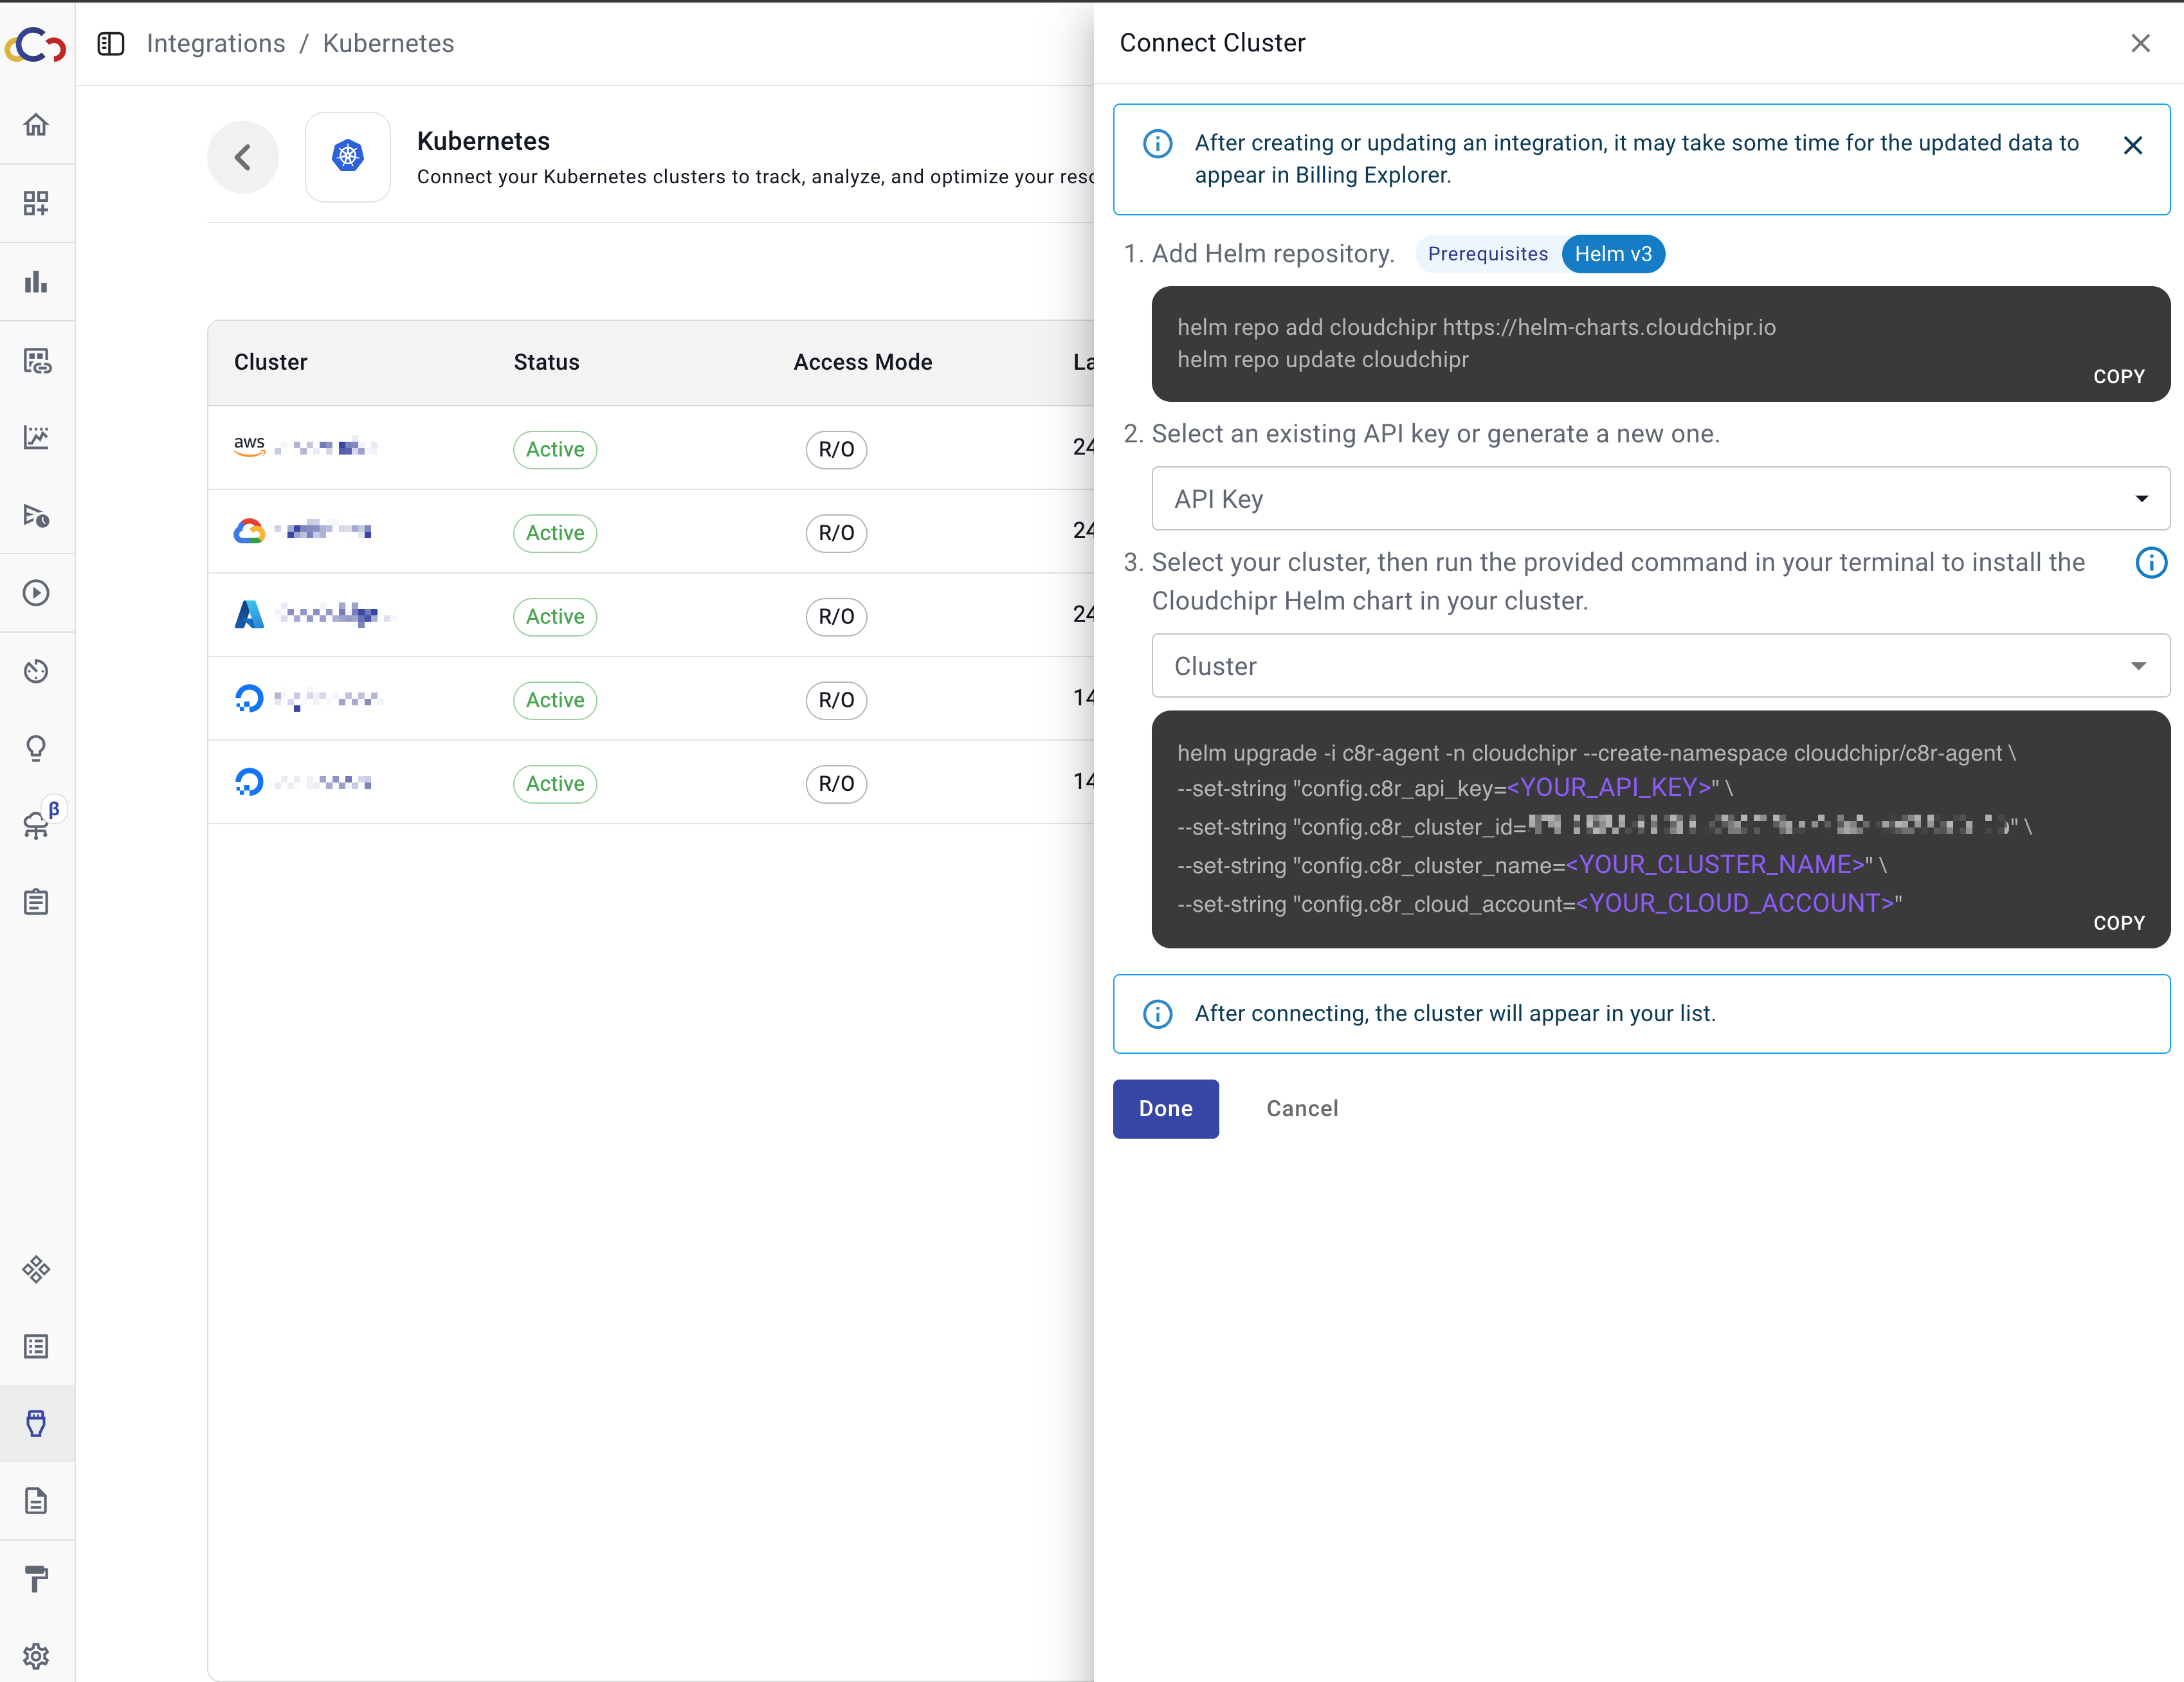Select the Prerequisites toggle chip
The image size is (2184, 1682).
point(1487,254)
